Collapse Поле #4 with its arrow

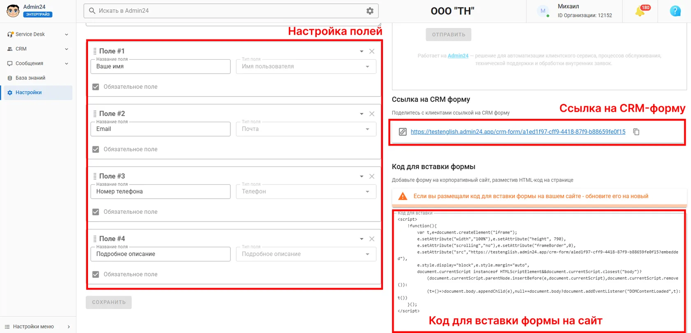[362, 239]
